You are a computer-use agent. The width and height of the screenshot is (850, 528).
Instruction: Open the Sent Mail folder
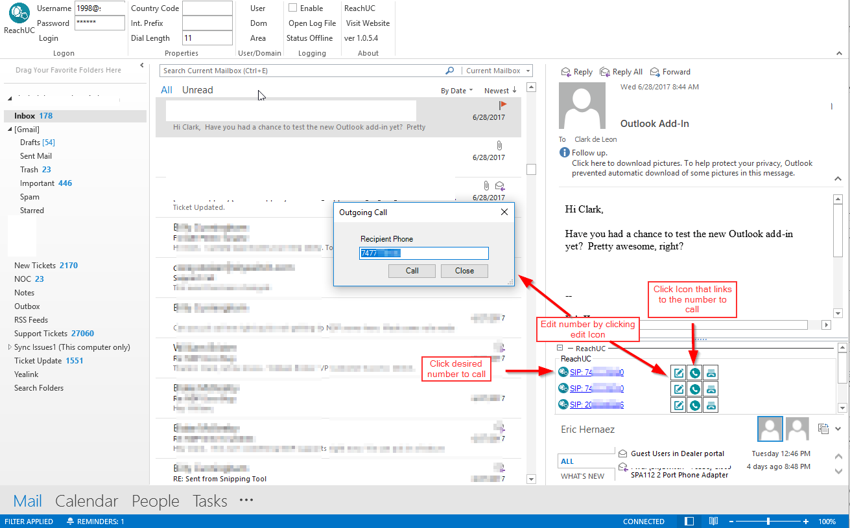[x=36, y=156]
